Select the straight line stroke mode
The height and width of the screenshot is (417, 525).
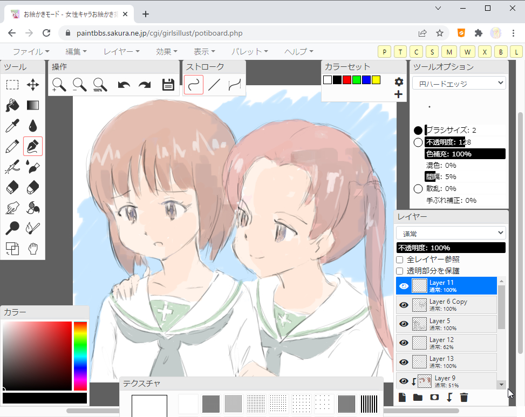point(214,85)
